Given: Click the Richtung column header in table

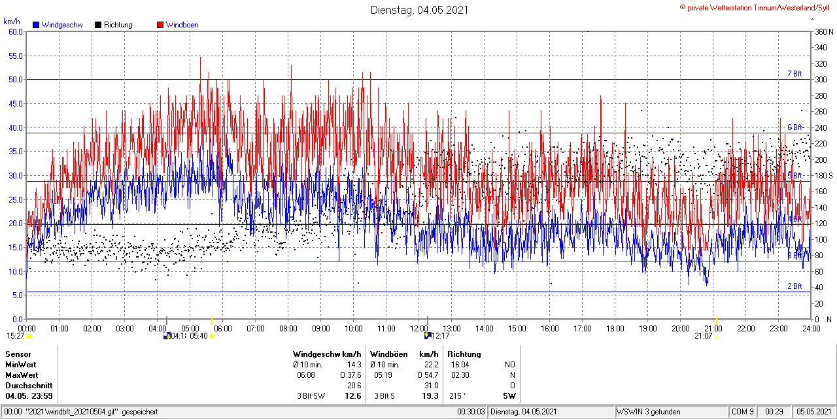Looking at the screenshot, I should click(x=464, y=354).
